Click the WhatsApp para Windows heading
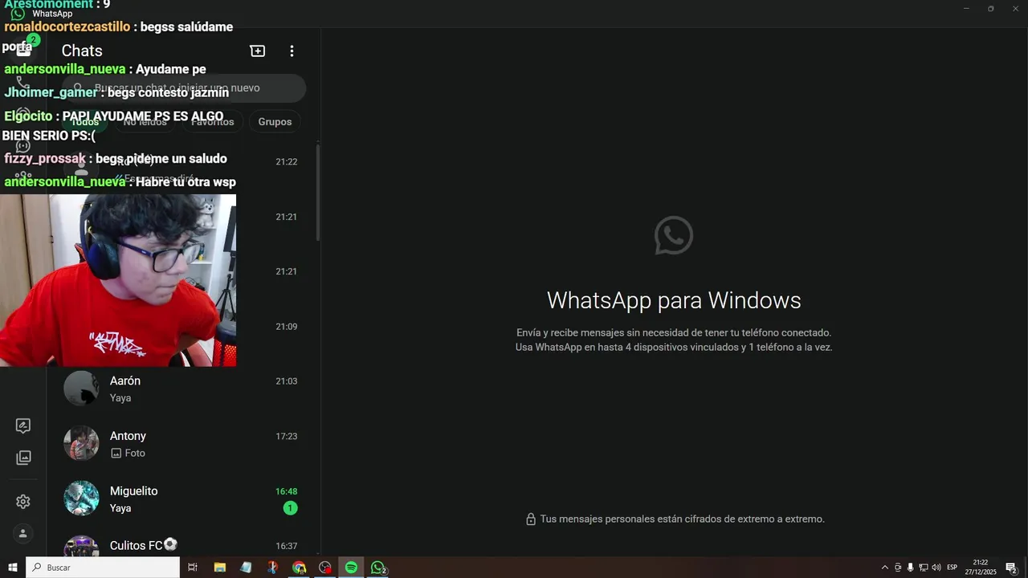The image size is (1028, 578). tap(674, 300)
